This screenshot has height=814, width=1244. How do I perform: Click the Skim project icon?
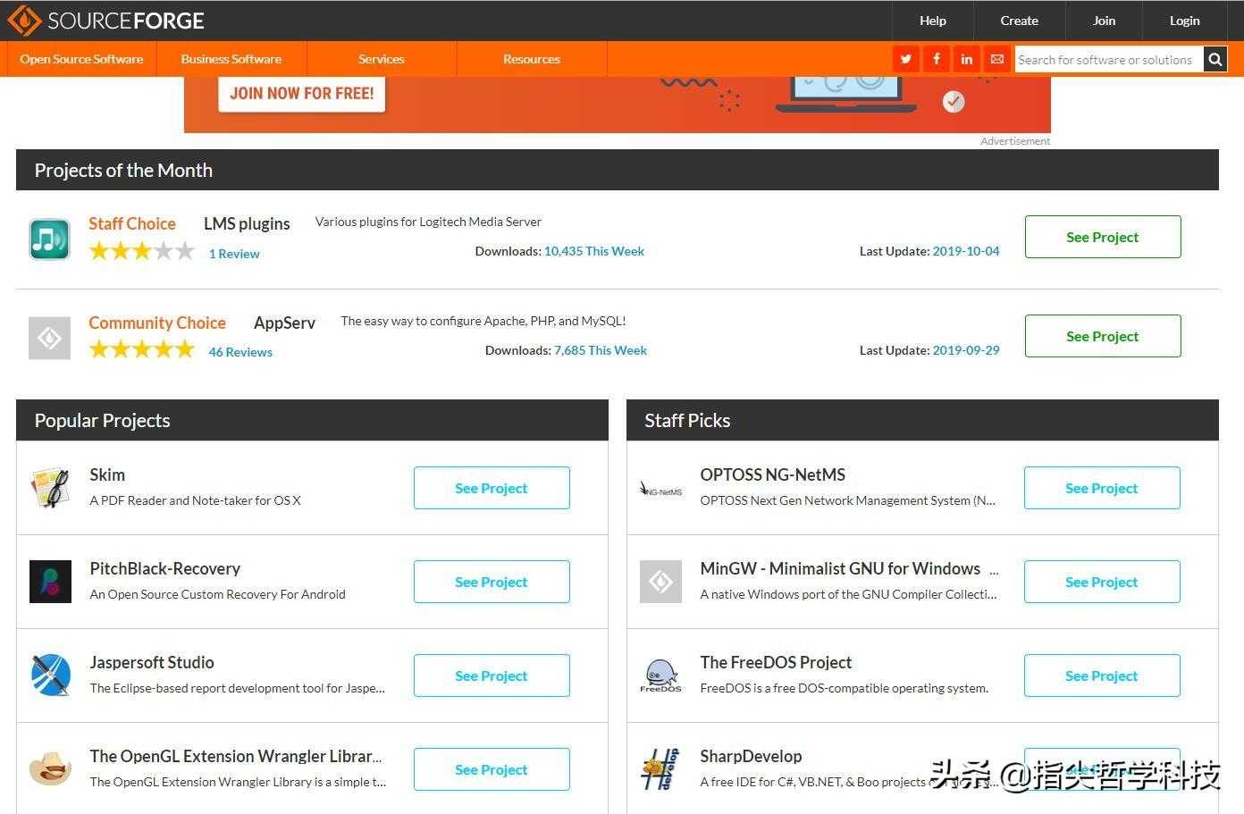pos(50,488)
